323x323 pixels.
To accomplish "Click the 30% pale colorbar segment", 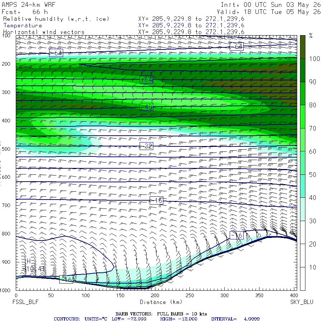I will [x=303, y=209].
